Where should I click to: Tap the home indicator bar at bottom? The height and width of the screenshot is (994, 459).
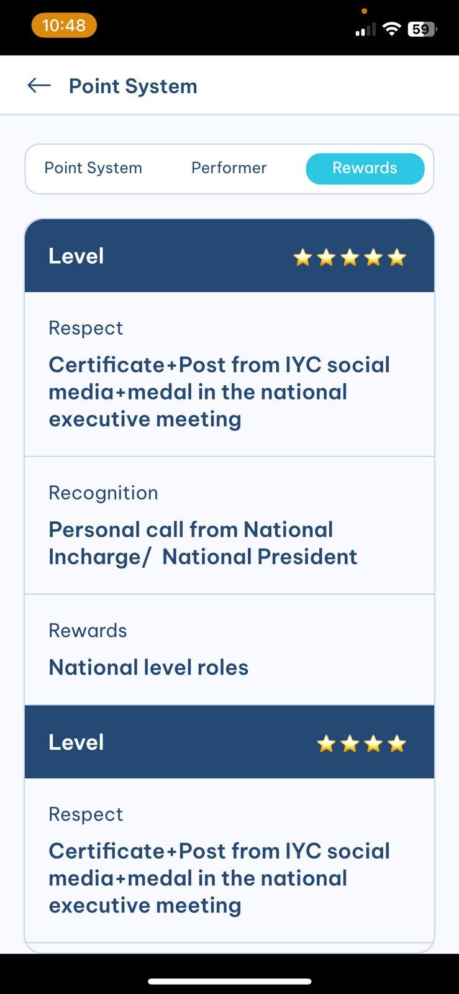229,982
